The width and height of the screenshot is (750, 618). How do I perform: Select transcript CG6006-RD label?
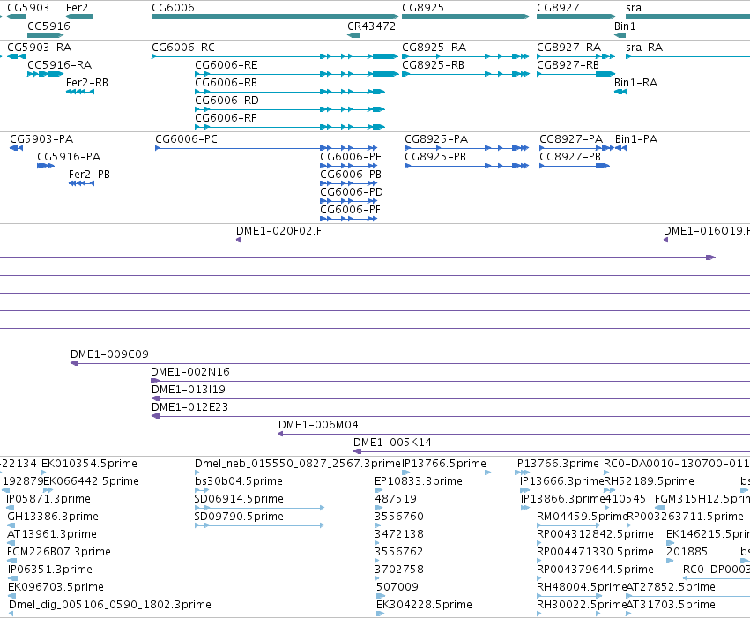[226, 101]
